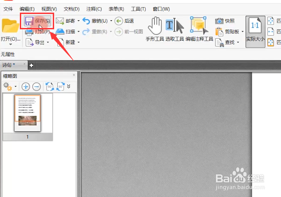Rotate pages 90° clockwise icon
The height and width of the screenshot is (197, 281).
tap(60, 87)
